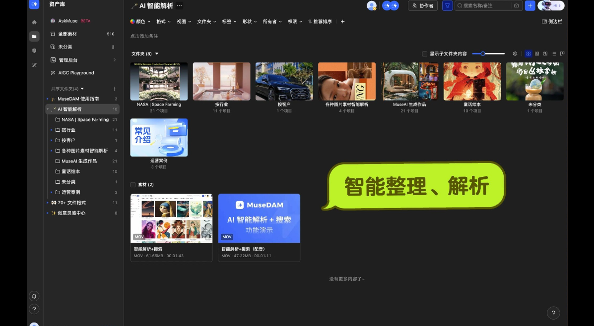Screen dimensions: 594x326
Task: Click the 协作者 collaborators button
Action: point(423,5)
